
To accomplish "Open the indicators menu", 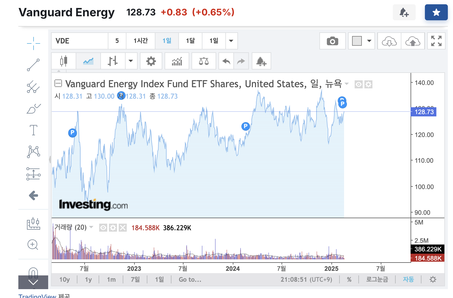I will [x=177, y=61].
